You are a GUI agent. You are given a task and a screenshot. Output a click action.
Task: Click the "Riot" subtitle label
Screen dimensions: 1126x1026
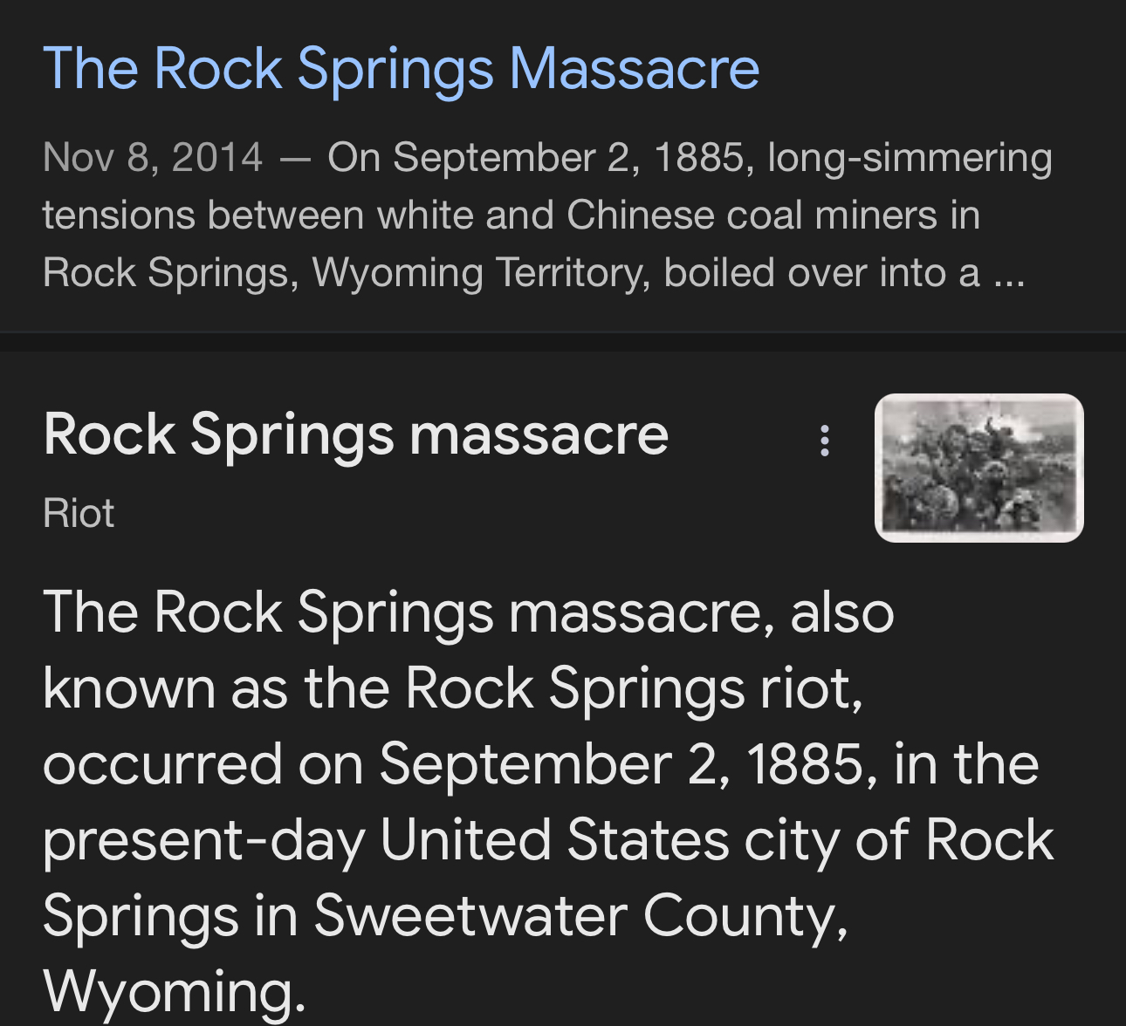point(79,513)
